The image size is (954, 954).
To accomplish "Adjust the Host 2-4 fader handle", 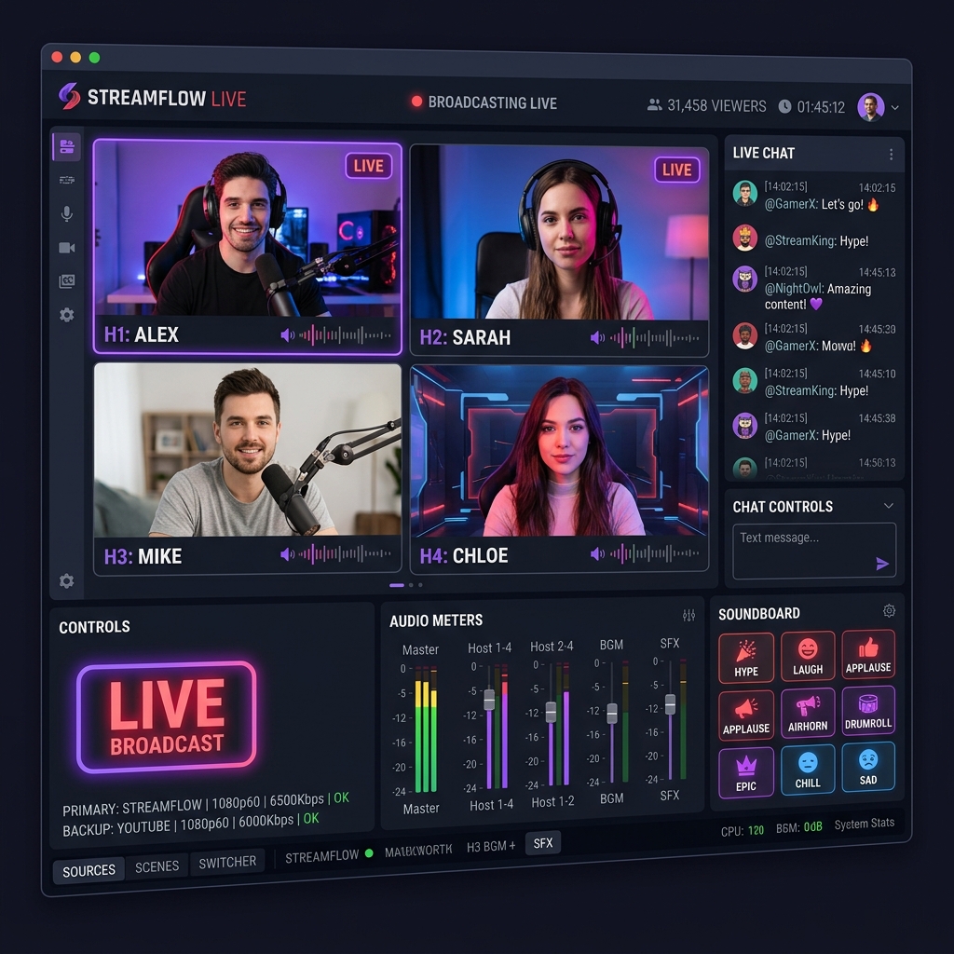I will (x=551, y=712).
